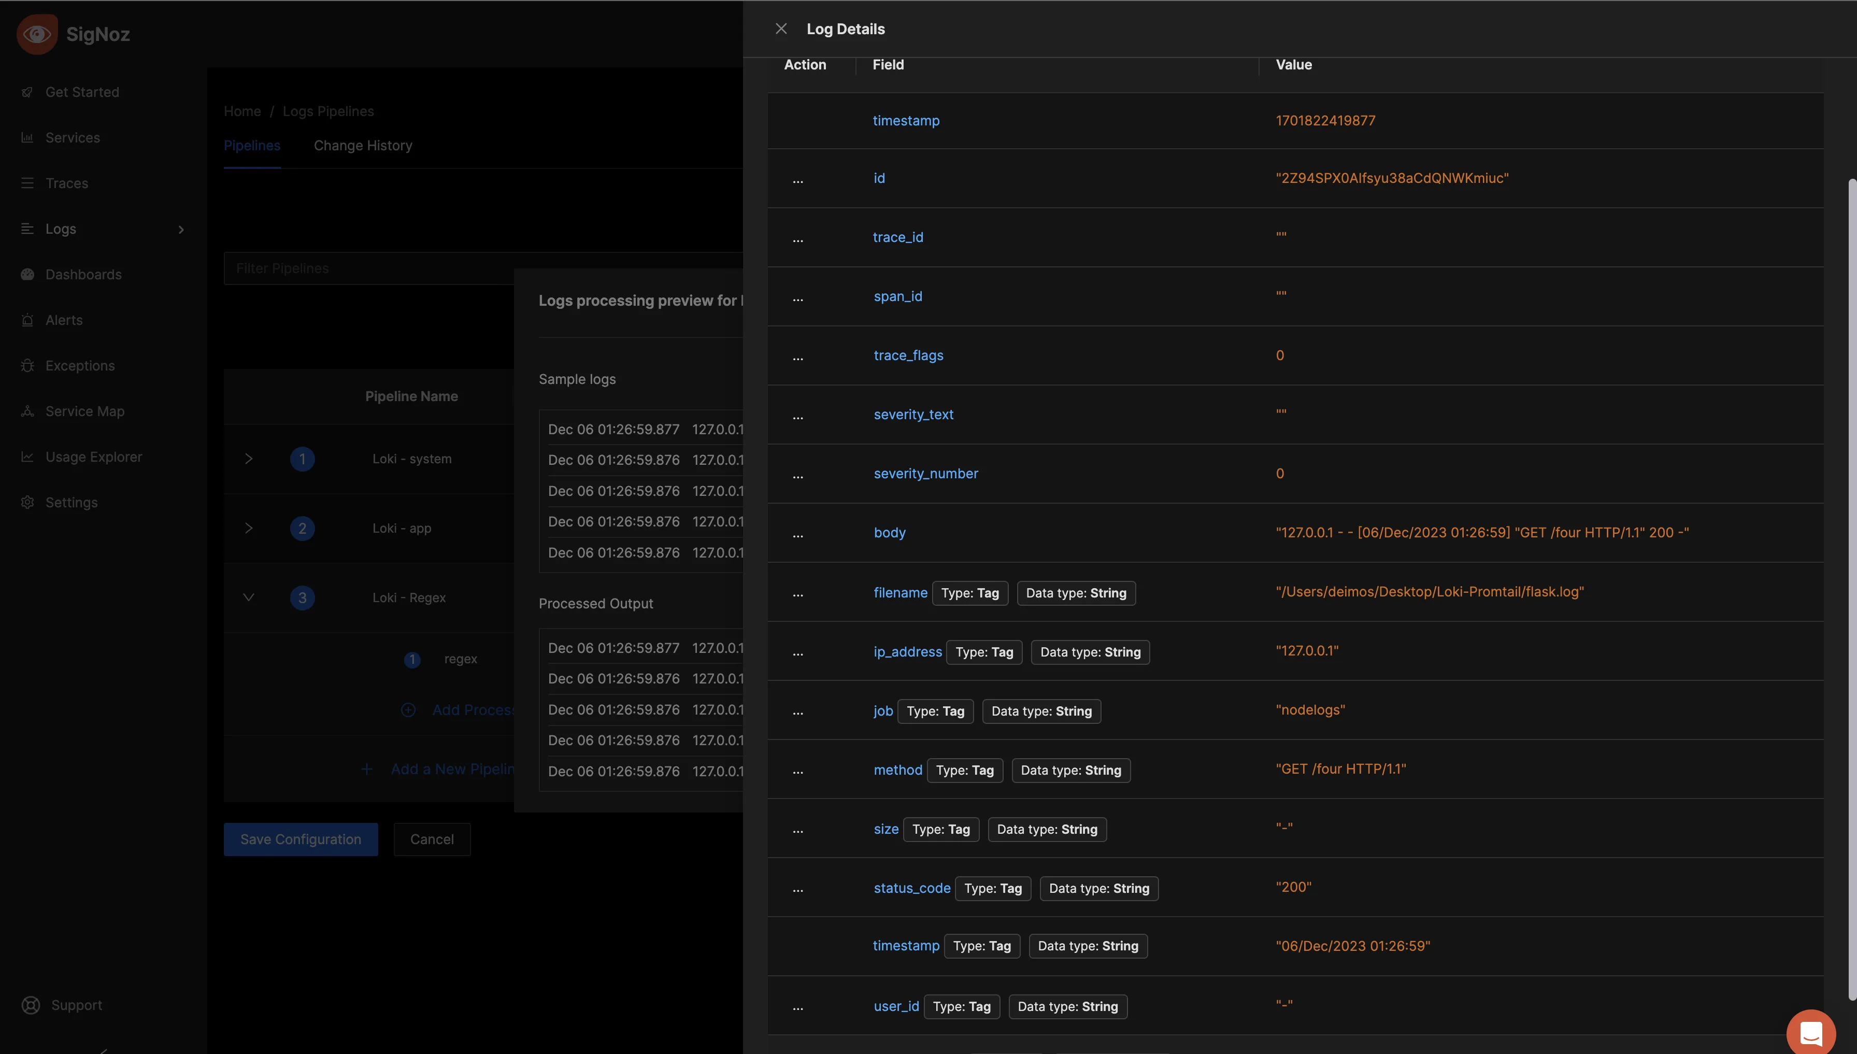Image resolution: width=1857 pixels, height=1054 pixels.
Task: Open the Services sidebar item
Action: [x=73, y=137]
